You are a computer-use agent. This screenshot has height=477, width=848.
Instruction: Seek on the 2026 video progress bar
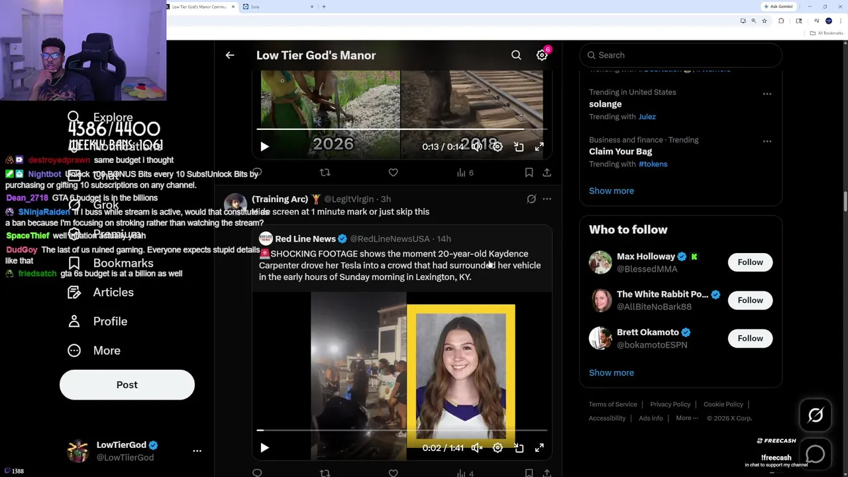tap(401, 129)
